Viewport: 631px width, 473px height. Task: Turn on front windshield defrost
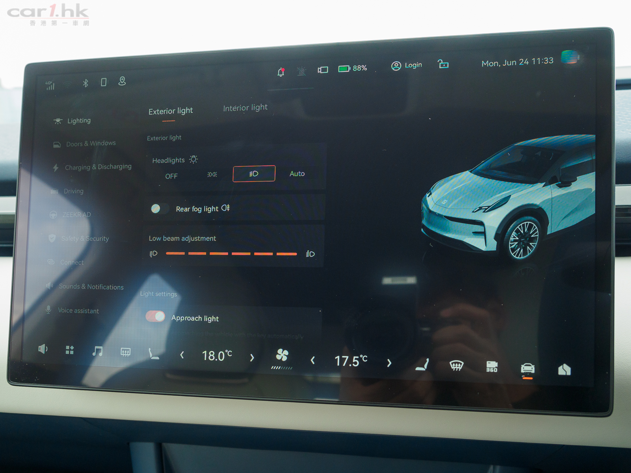coord(456,366)
